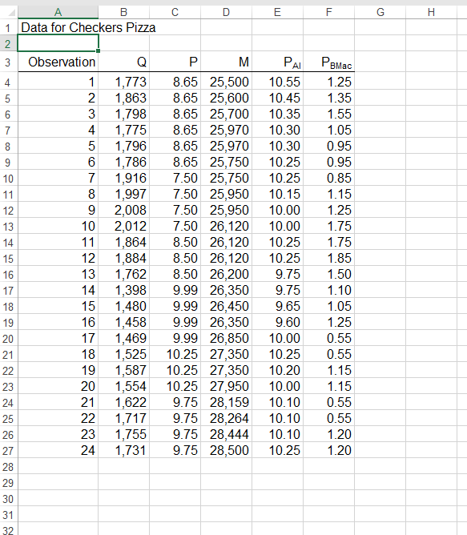Screen dimensions: 467x535
Task: Select row 3 header
Action: (x=8, y=62)
